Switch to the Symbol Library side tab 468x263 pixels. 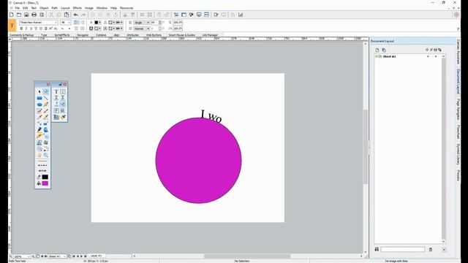click(458, 154)
